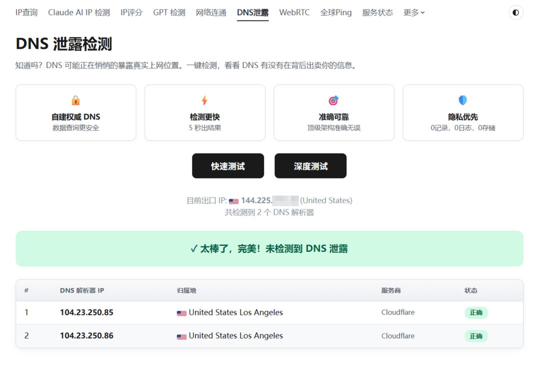540x365 pixels.
Task: Click the lightning bolt icon on 检测更快 card
Action: (x=204, y=100)
